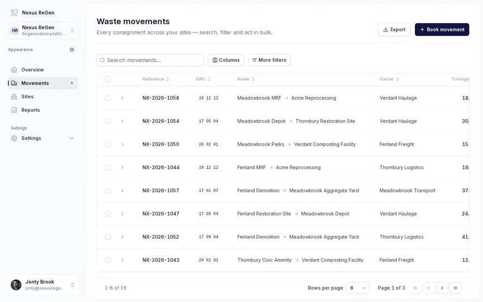Open the Reports page

(x=43, y=110)
